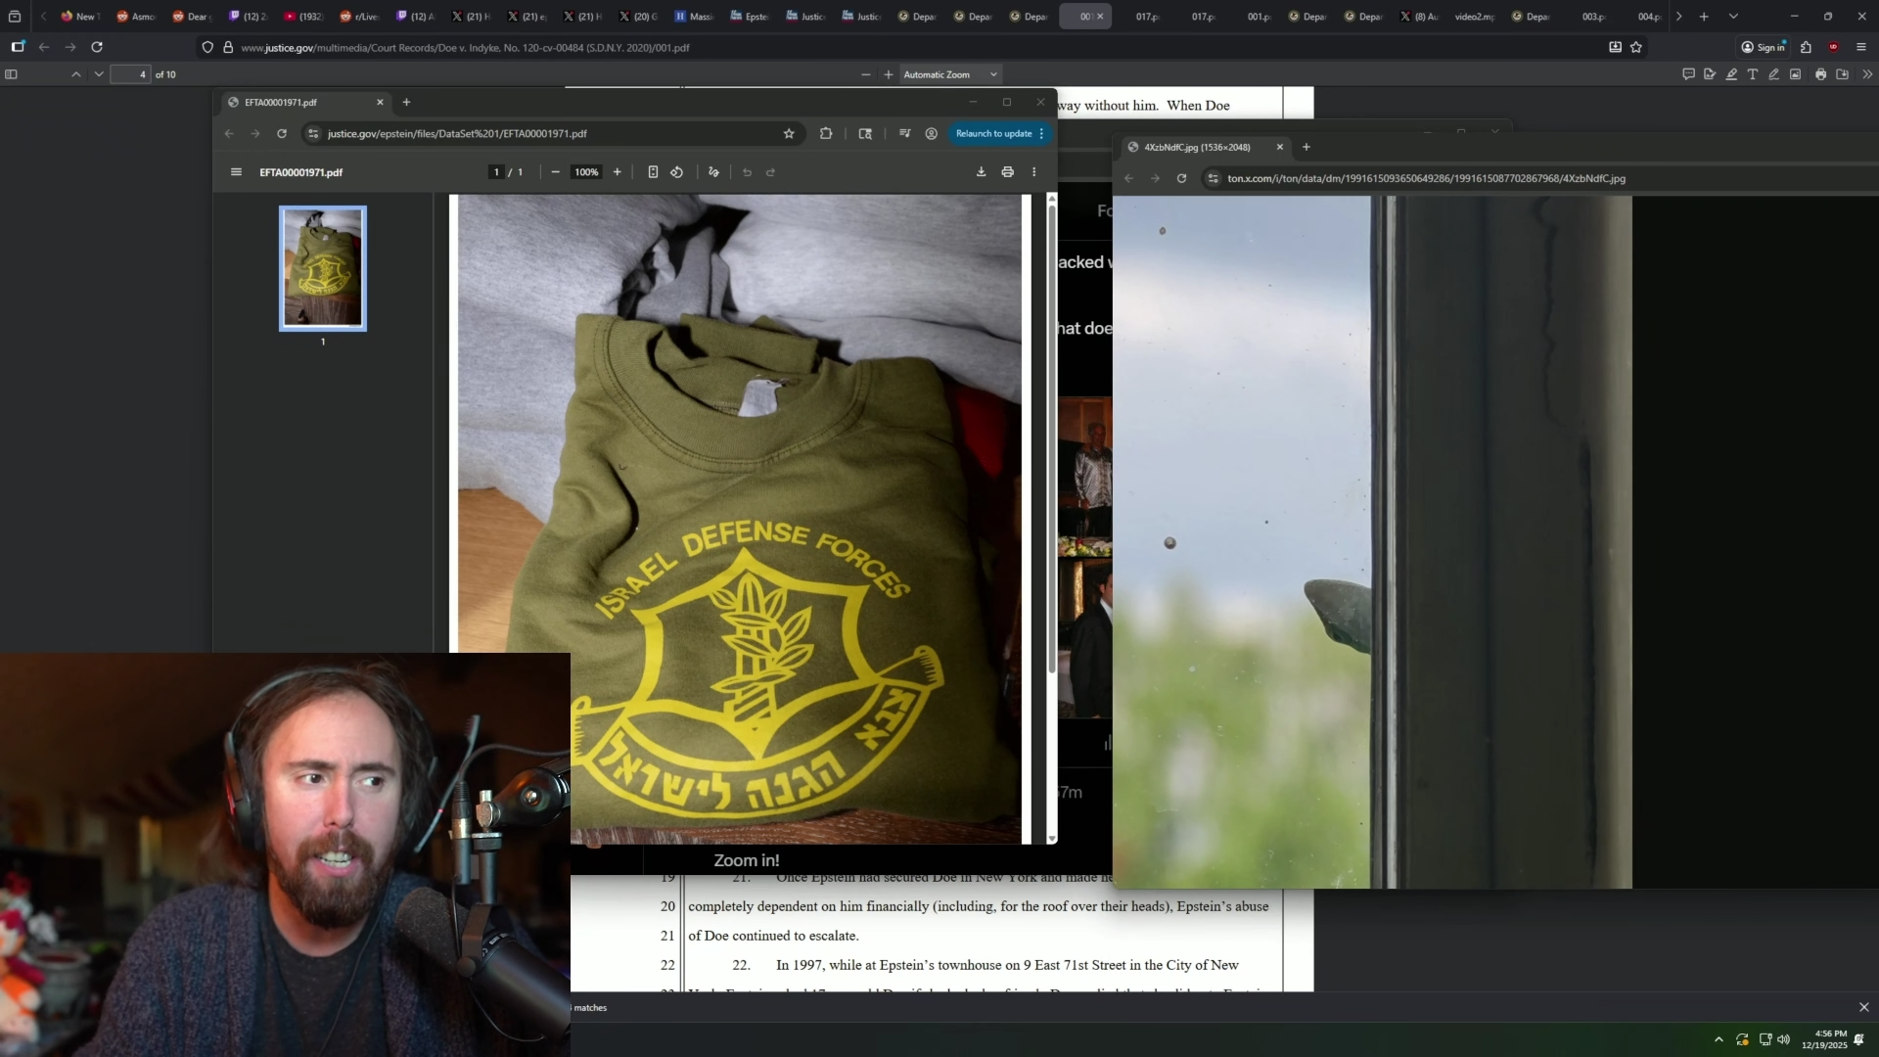This screenshot has height=1057, width=1879.
Task: Click the Sign in button
Action: pos(1764,47)
